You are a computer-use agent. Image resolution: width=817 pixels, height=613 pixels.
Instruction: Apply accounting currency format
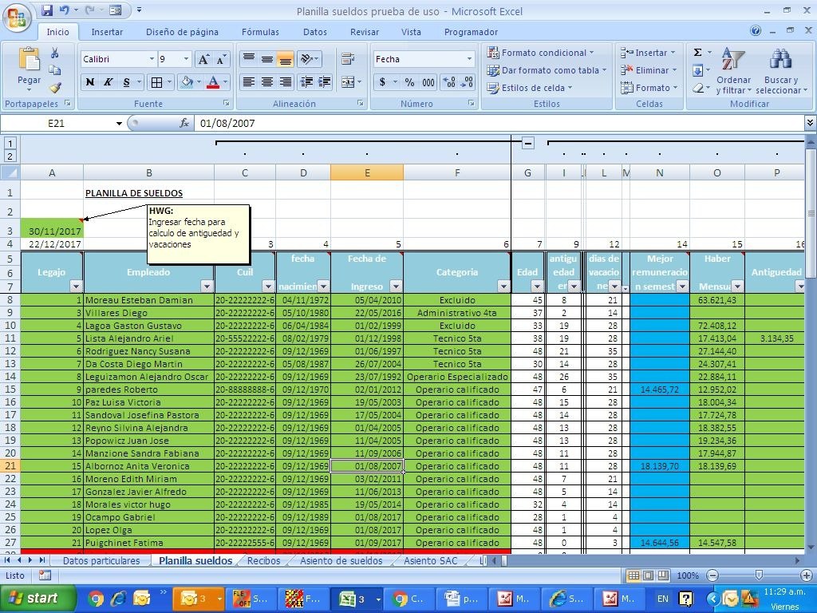382,82
